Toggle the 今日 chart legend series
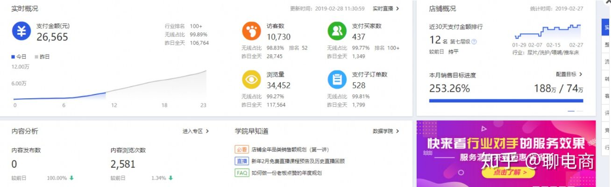611x187 pixels. 19,57
